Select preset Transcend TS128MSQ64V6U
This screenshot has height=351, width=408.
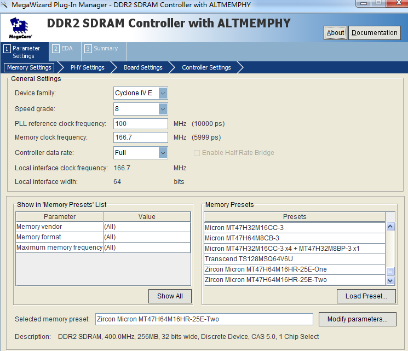pyautogui.click(x=295, y=259)
